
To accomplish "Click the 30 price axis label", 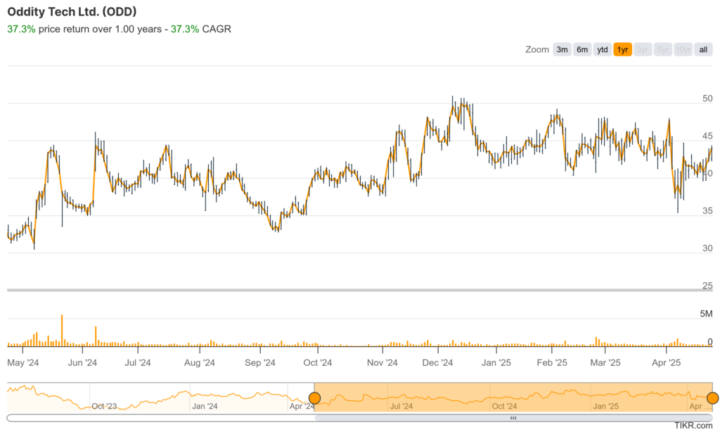I will (x=707, y=248).
